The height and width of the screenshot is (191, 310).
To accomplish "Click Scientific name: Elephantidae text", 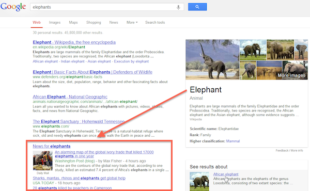I will (214, 129).
